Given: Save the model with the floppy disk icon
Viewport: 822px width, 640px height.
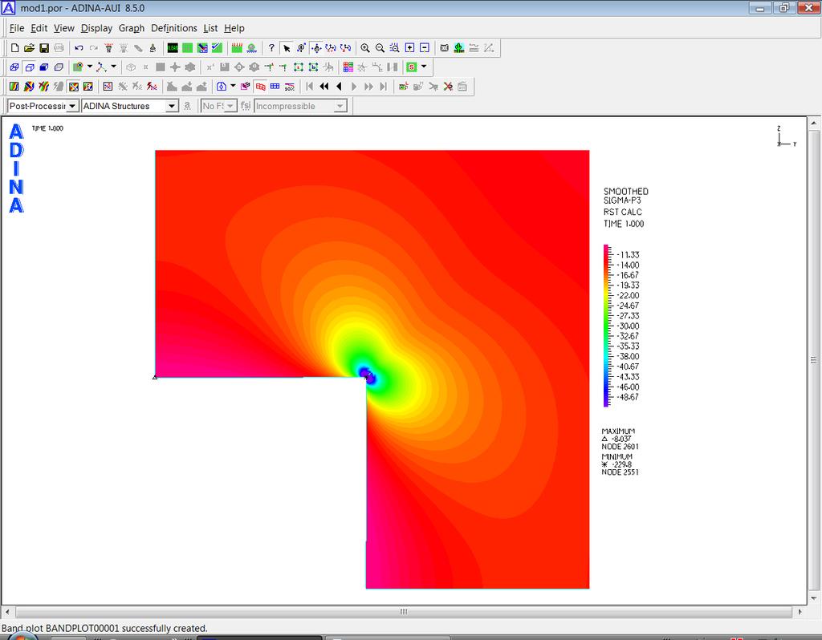Looking at the screenshot, I should tap(44, 48).
